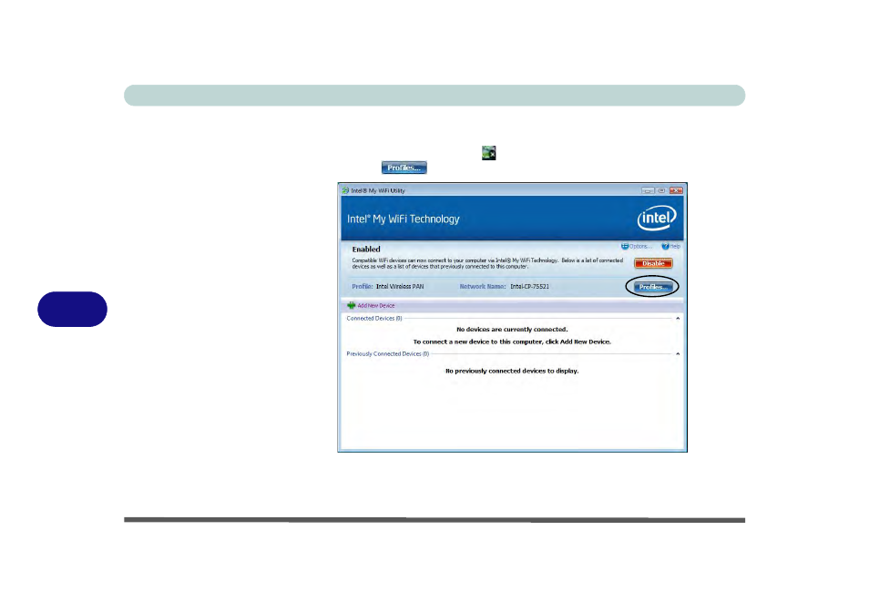Click the 'Network Name:' label
The image size is (869, 612).
[x=483, y=287]
